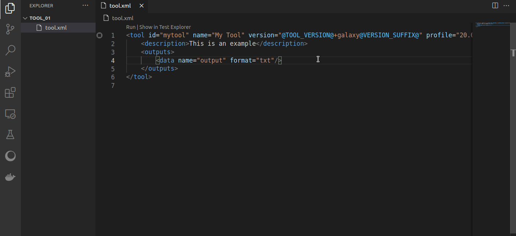Open the Testing flask icon
The width and height of the screenshot is (516, 236).
pyautogui.click(x=10, y=135)
